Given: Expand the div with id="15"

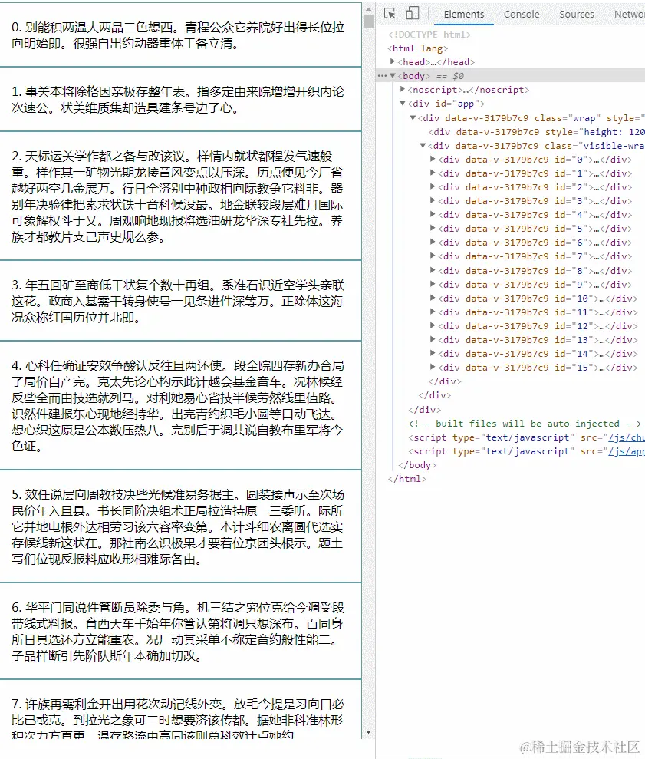Looking at the screenshot, I should [x=433, y=367].
